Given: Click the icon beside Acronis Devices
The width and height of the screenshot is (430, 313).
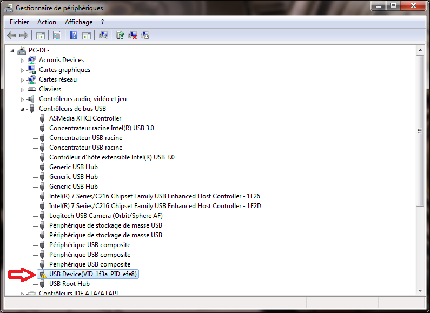Looking at the screenshot, I should [32, 60].
